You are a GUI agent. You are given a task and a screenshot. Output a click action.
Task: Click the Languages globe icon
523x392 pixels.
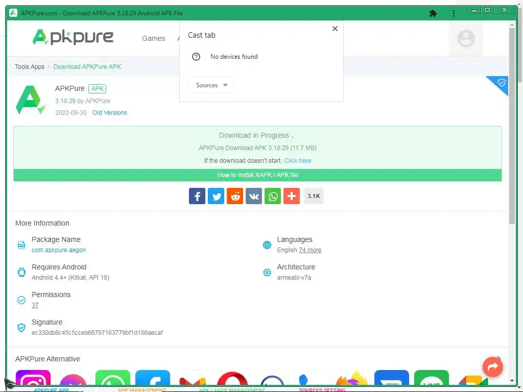click(267, 245)
